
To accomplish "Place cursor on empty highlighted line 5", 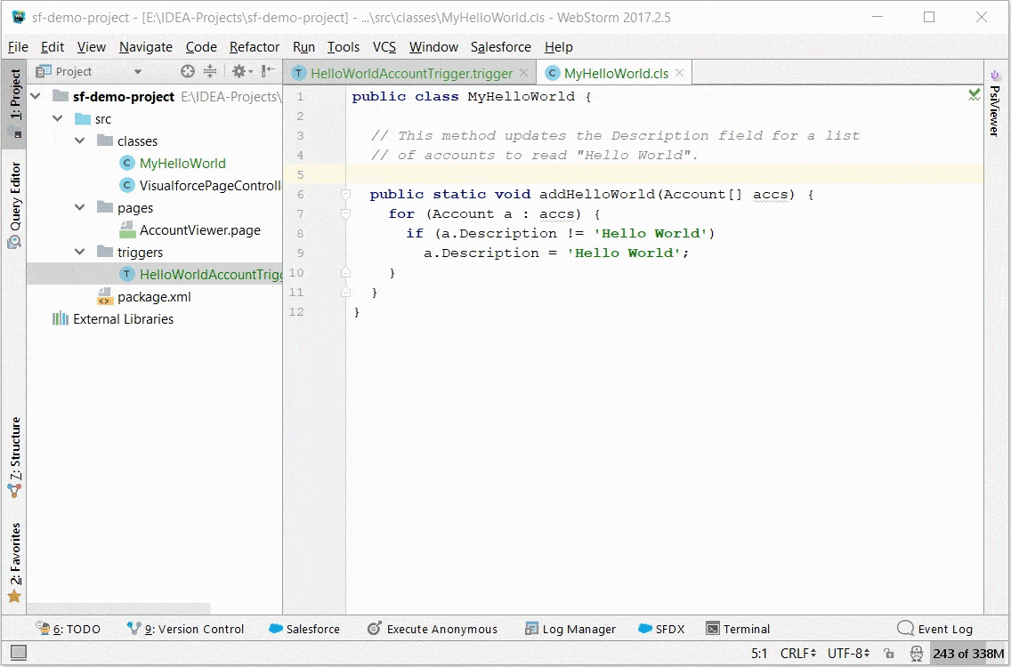I will click(664, 174).
